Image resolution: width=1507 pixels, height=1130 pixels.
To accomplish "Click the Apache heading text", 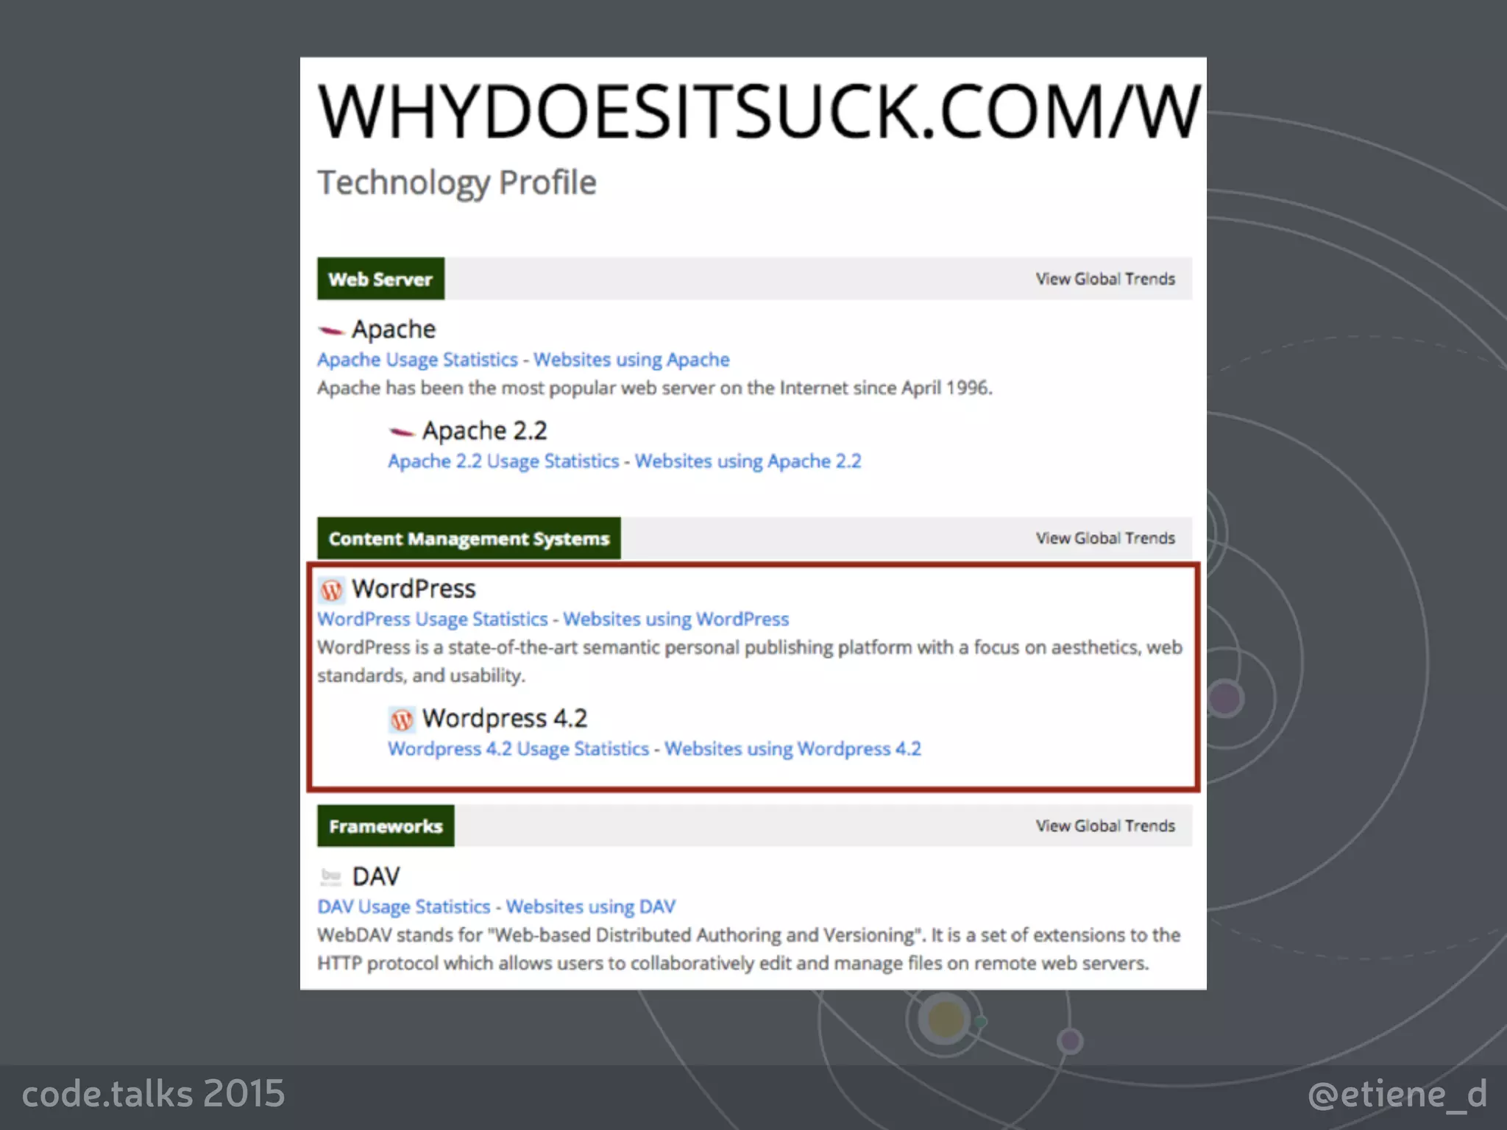I will (x=394, y=329).
